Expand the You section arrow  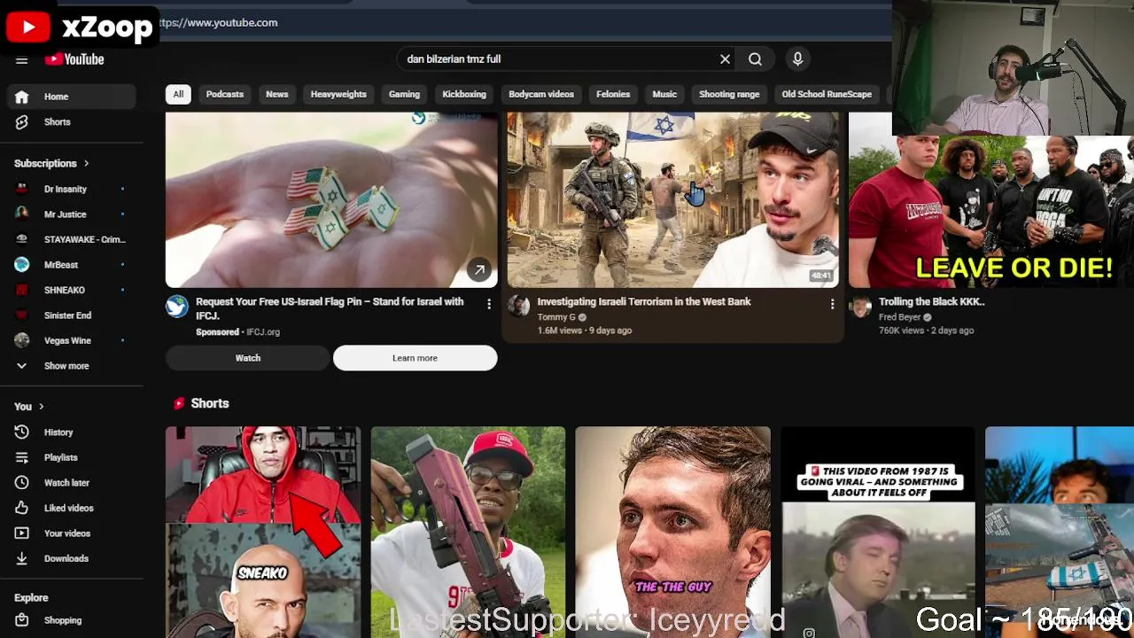[x=41, y=407]
